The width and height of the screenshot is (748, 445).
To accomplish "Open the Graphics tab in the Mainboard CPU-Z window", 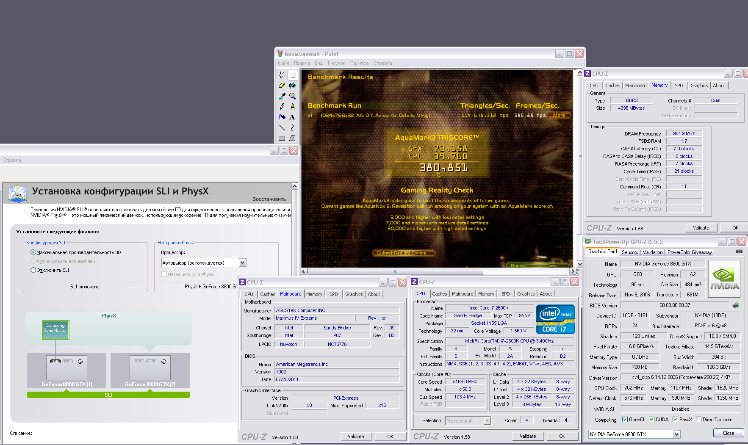I will (x=354, y=294).
